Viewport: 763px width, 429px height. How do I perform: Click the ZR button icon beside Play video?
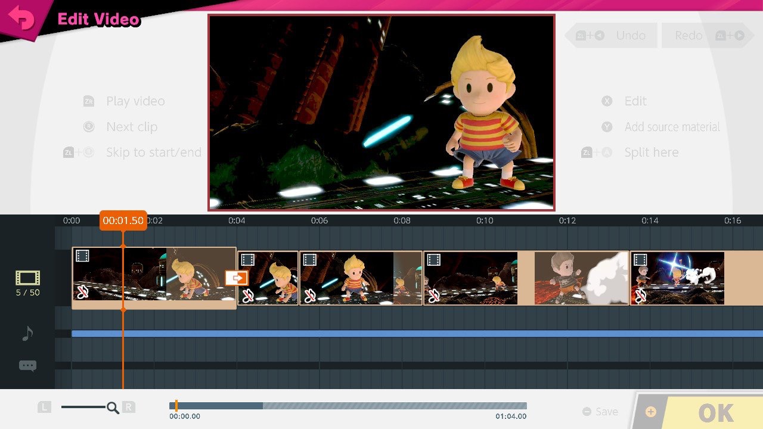coord(89,101)
